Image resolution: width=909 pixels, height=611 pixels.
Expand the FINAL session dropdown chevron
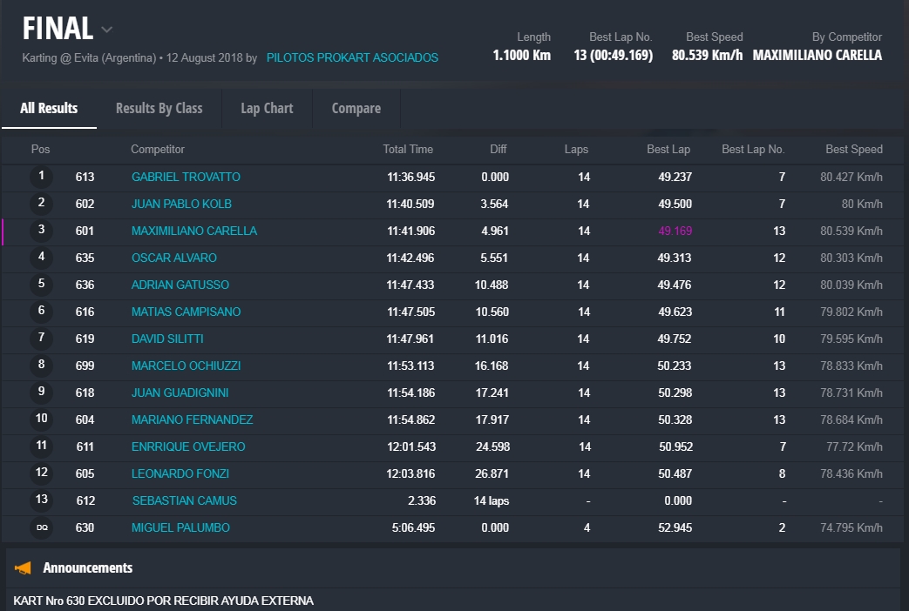(106, 30)
